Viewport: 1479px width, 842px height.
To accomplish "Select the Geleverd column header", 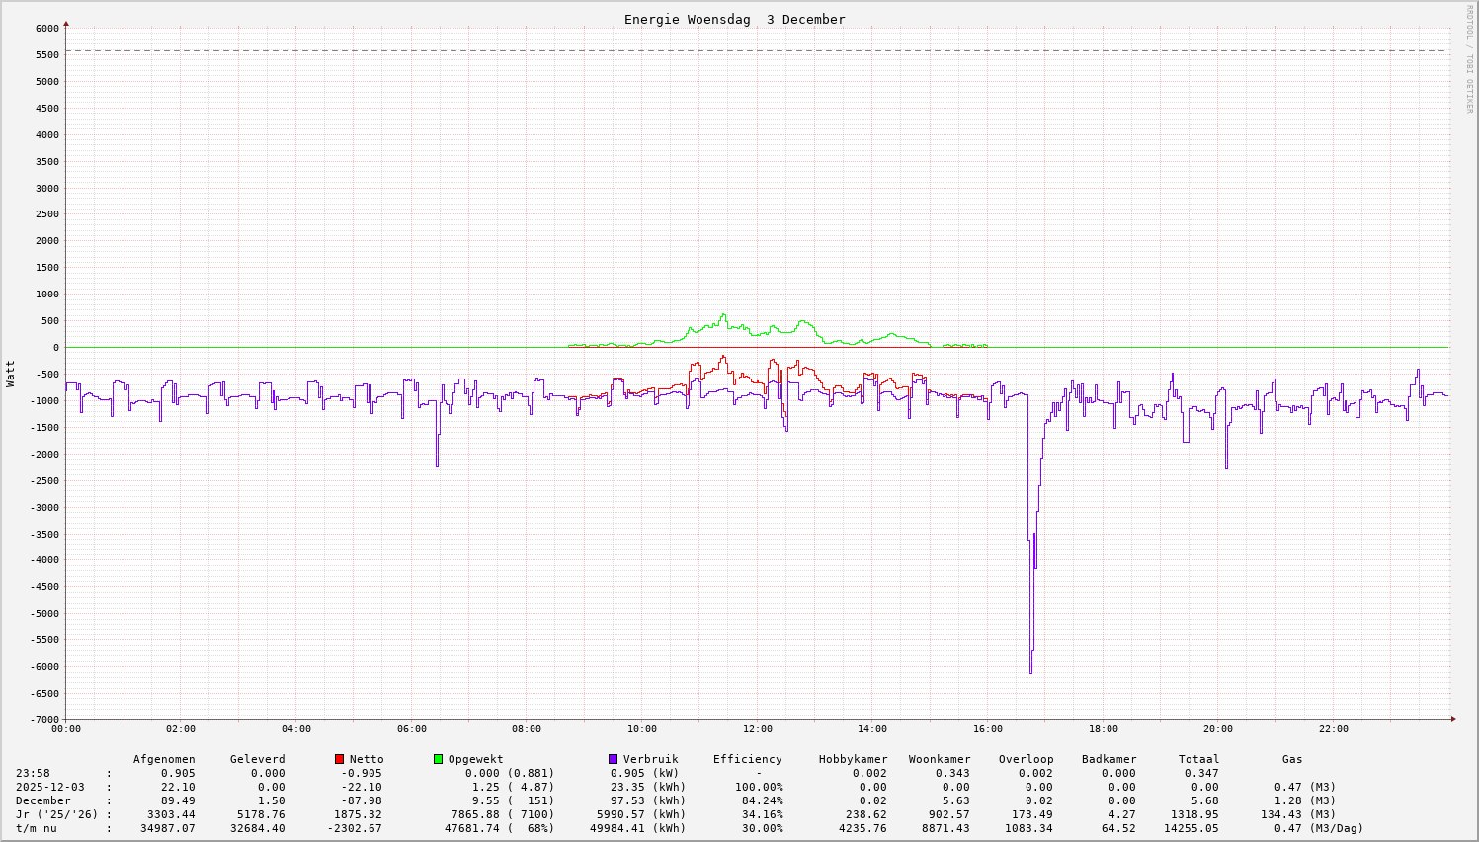I will tap(257, 759).
